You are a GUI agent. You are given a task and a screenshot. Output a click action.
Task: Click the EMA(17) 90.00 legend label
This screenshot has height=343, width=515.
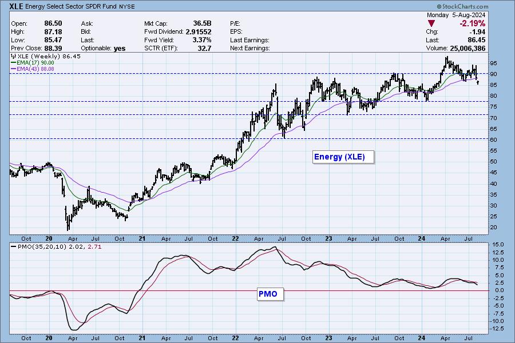[35, 63]
